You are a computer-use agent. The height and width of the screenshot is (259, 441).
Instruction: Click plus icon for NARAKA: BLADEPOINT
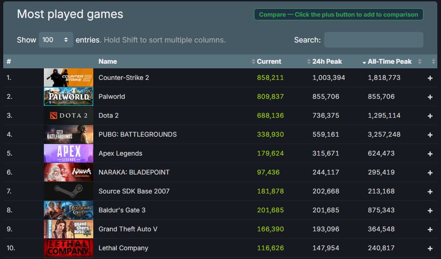click(x=430, y=172)
